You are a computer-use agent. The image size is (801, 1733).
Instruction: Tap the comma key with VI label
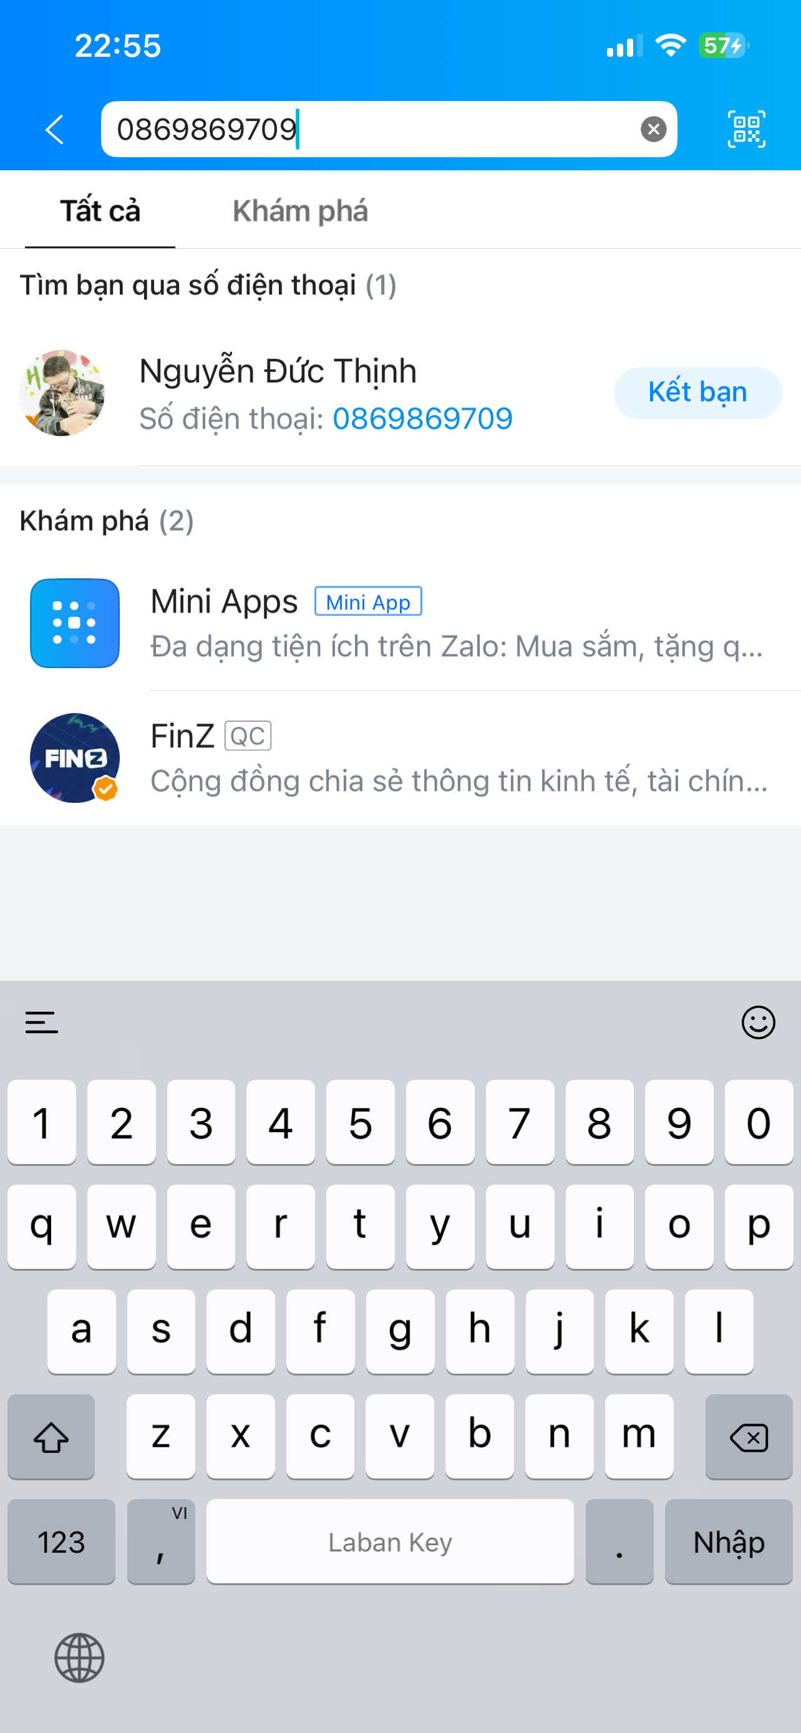pyautogui.click(x=161, y=1541)
